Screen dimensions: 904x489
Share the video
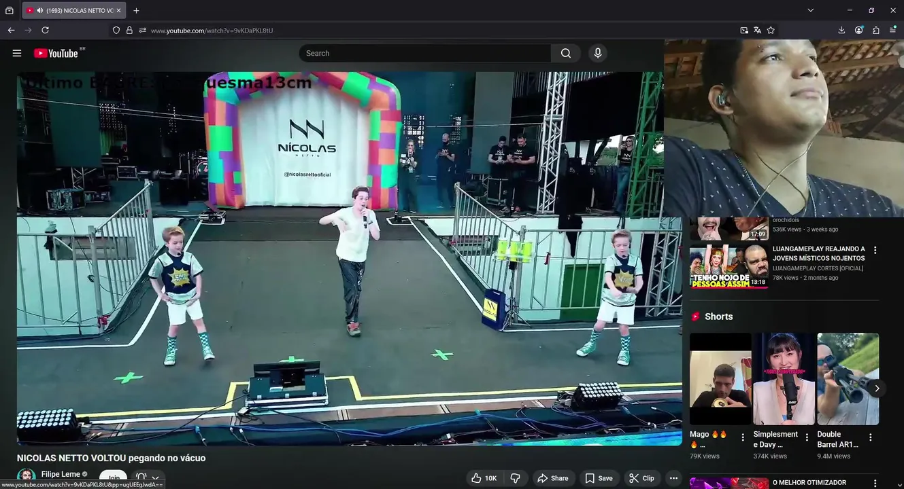tap(552, 478)
